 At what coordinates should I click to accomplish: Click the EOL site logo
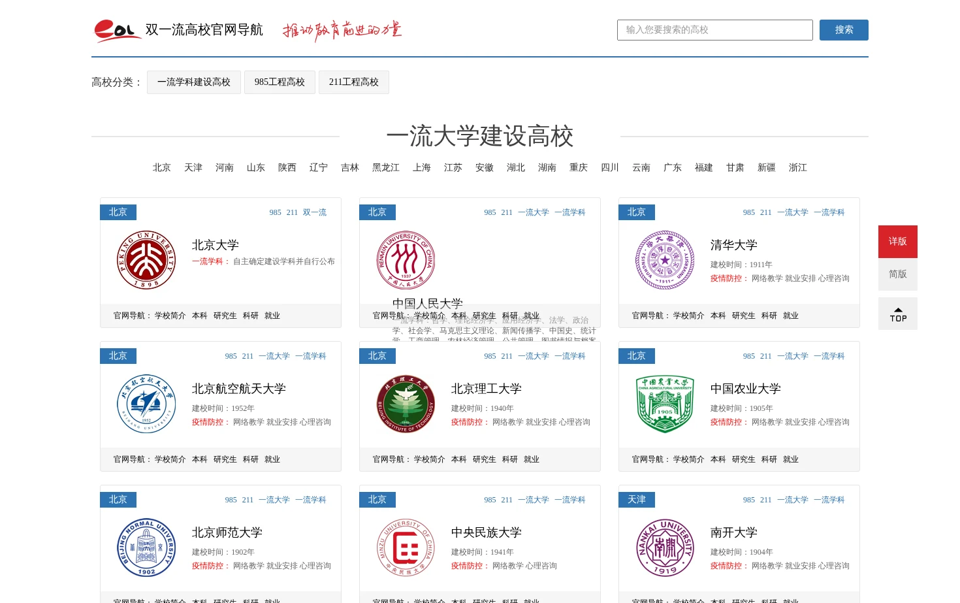(118, 31)
